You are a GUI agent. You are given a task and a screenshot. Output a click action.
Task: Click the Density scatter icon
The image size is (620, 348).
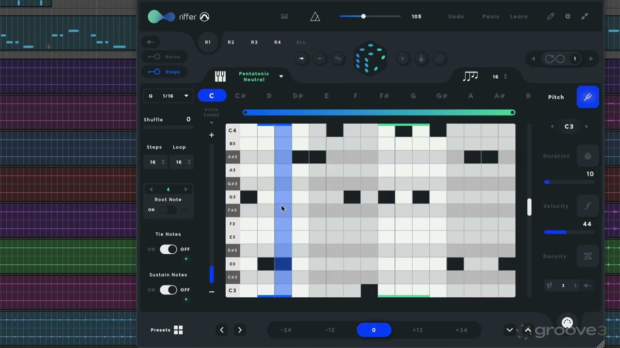coord(588,257)
